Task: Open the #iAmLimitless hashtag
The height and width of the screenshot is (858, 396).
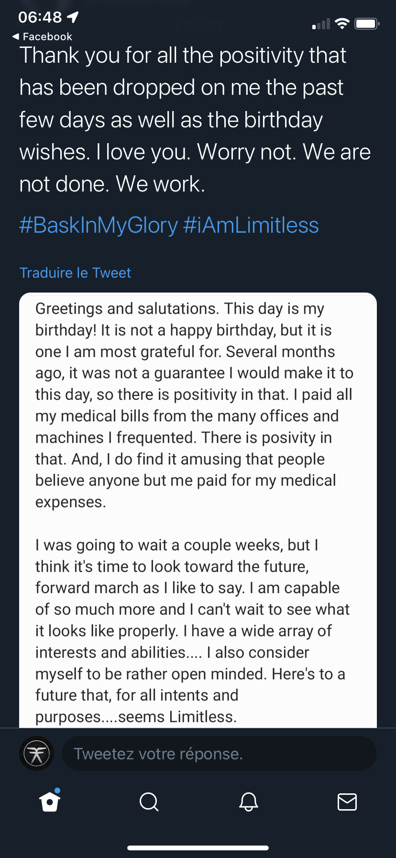Action: (x=251, y=225)
